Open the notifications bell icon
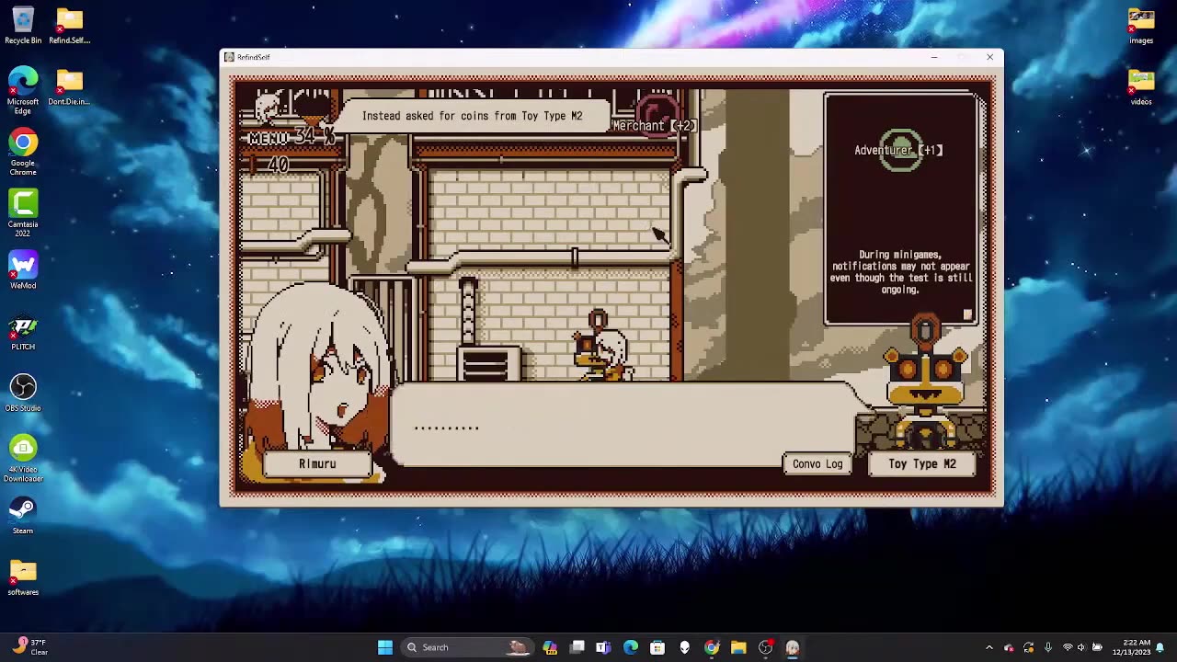Screen dimensions: 1177x662 [1160, 647]
